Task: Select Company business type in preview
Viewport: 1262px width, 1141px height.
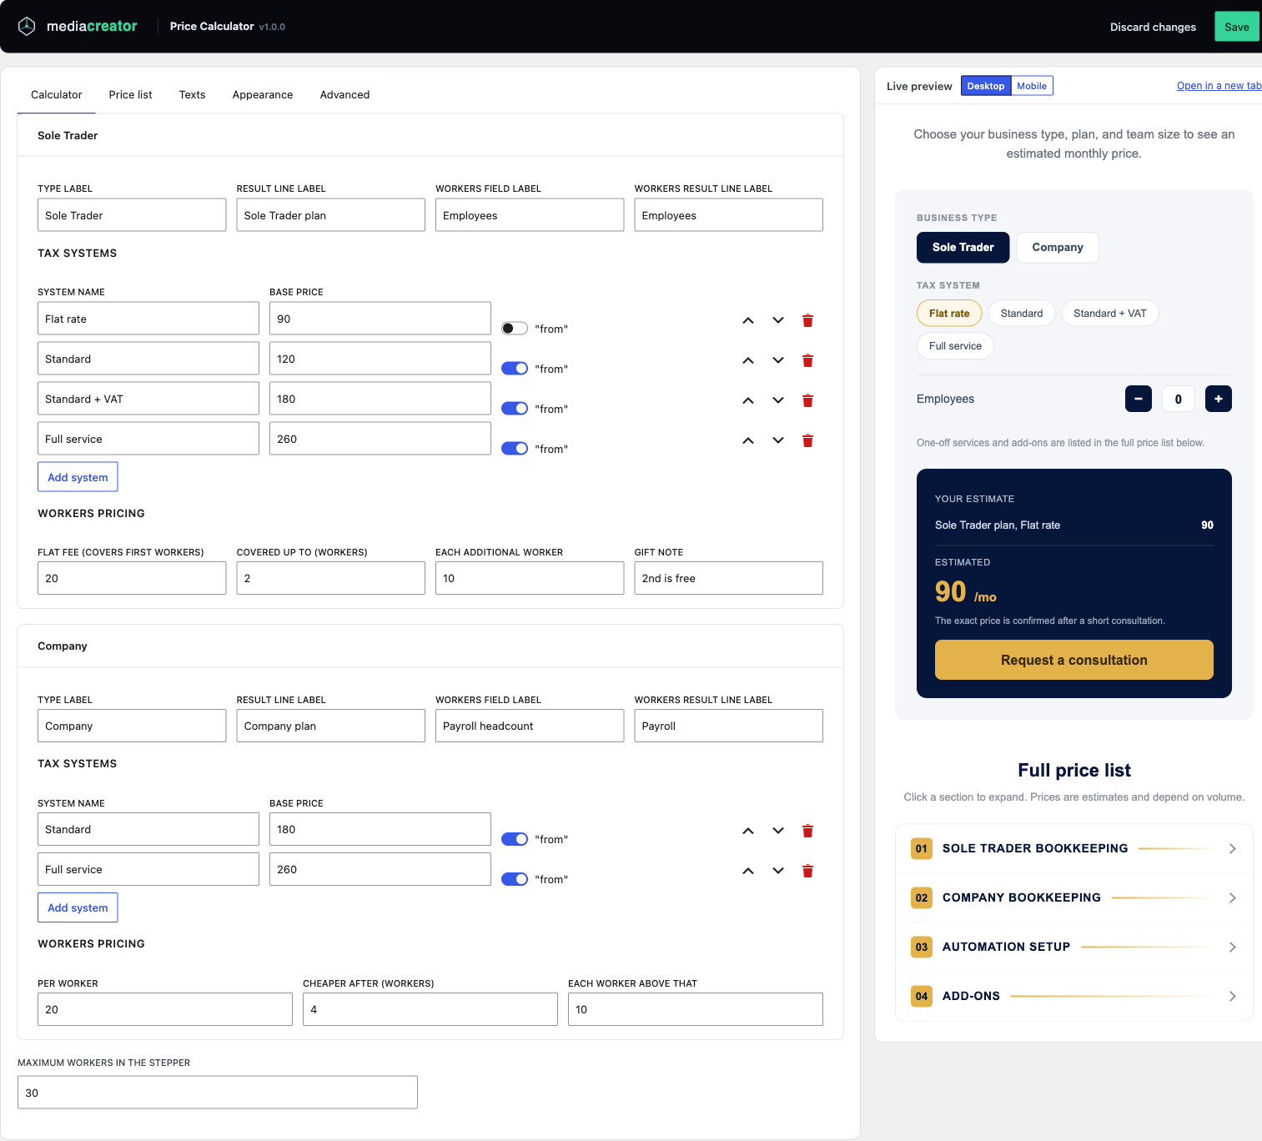Action: point(1058,248)
